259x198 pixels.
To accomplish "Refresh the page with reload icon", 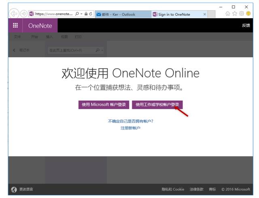I will coord(91,14).
